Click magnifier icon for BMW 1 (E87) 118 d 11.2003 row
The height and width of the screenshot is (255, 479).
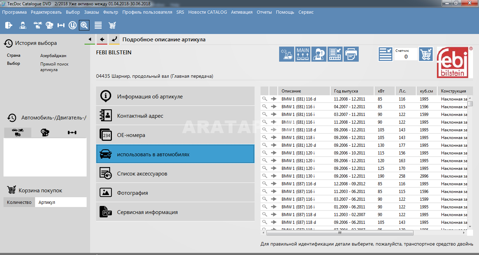(x=265, y=214)
